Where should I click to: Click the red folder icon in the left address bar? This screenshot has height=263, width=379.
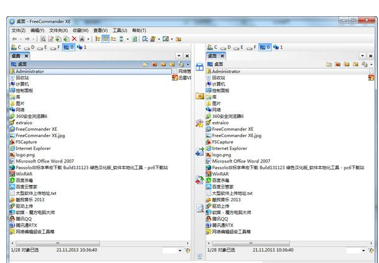click(154, 64)
